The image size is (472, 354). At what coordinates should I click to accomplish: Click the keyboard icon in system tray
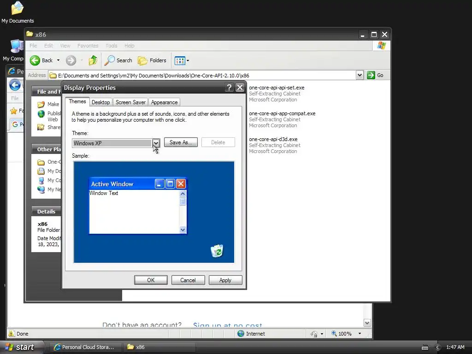coord(425,348)
